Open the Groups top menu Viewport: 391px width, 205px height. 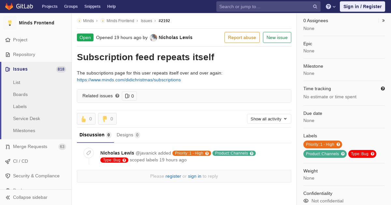click(71, 7)
